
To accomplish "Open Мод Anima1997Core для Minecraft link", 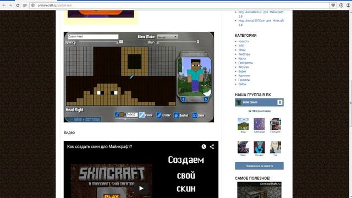I will (261, 23).
